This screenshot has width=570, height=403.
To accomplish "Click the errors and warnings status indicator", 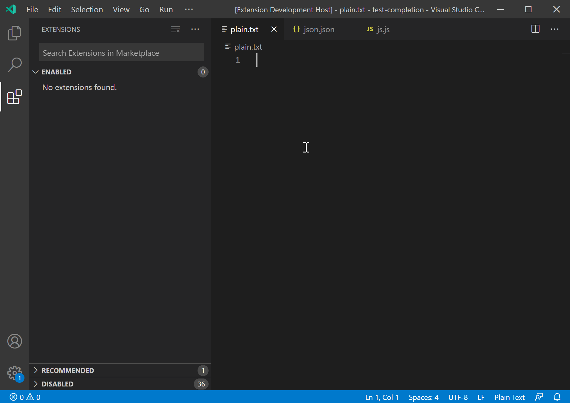I will pyautogui.click(x=24, y=397).
